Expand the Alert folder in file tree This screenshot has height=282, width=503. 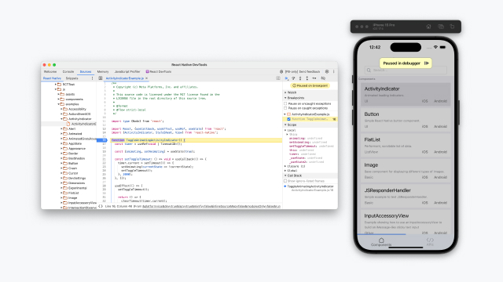pos(61,128)
